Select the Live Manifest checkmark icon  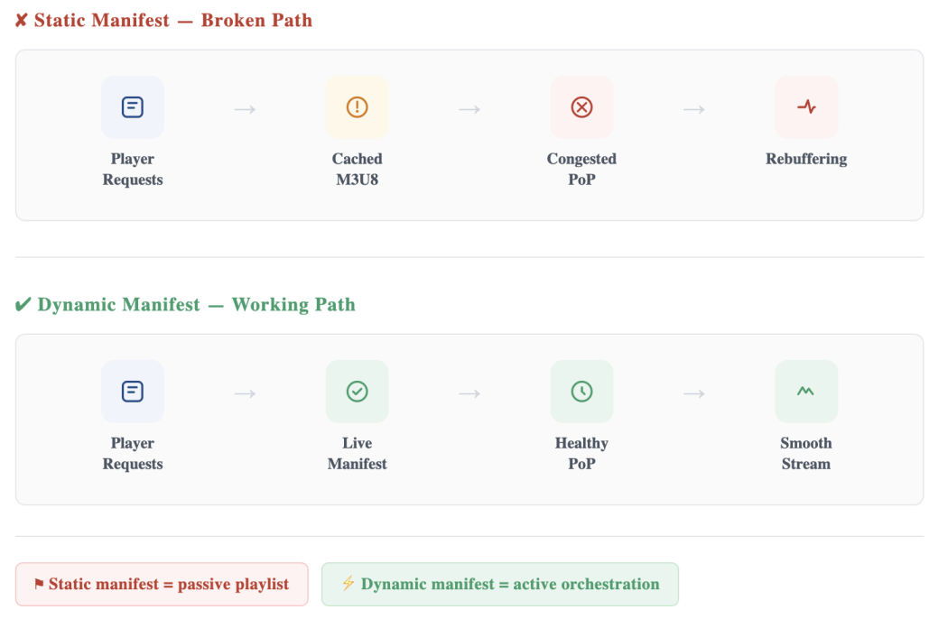pos(358,392)
